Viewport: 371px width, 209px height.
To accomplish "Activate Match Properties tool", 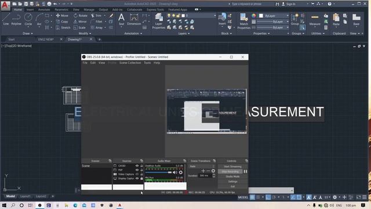I will tap(243, 21).
